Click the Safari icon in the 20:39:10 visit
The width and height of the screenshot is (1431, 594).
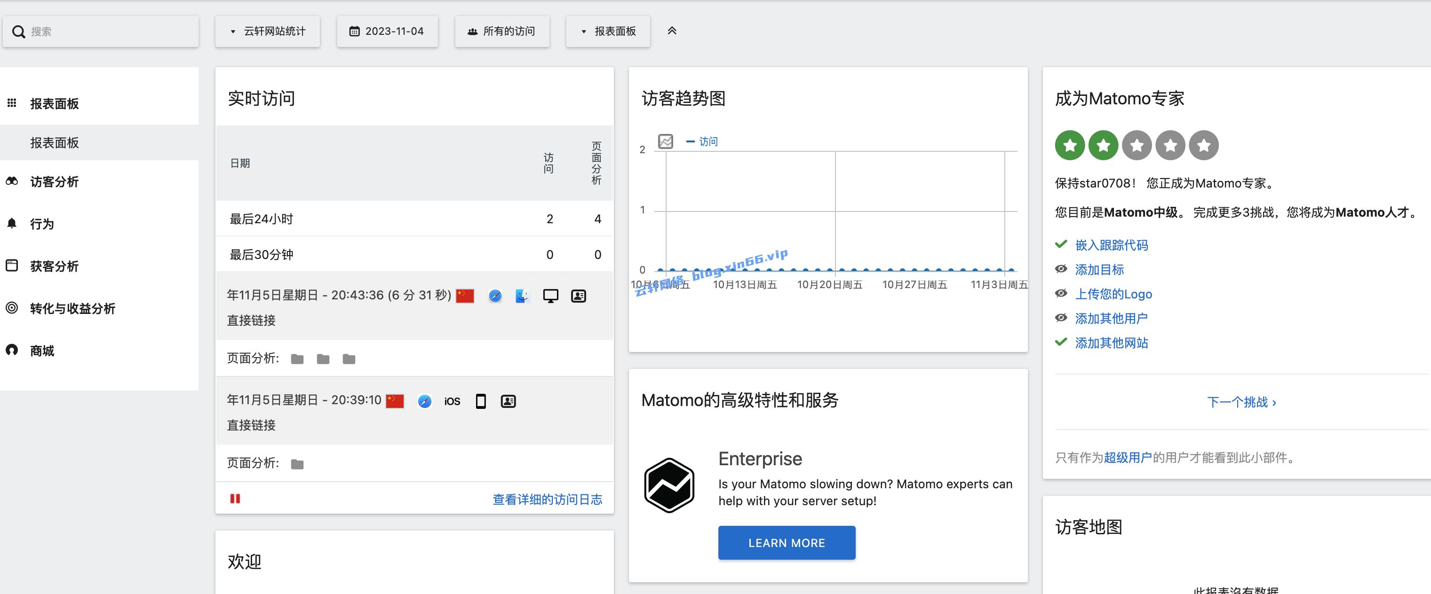click(424, 401)
